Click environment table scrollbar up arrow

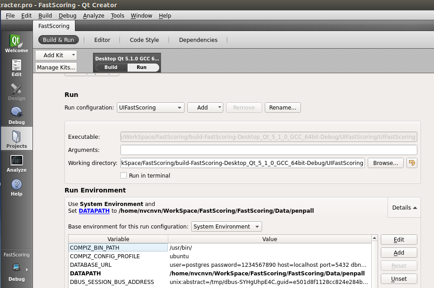click(374, 238)
